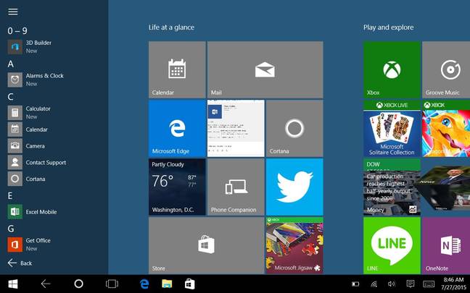The width and height of the screenshot is (470, 293).
Task: Open Cortana search circle on taskbar
Action: click(x=78, y=284)
